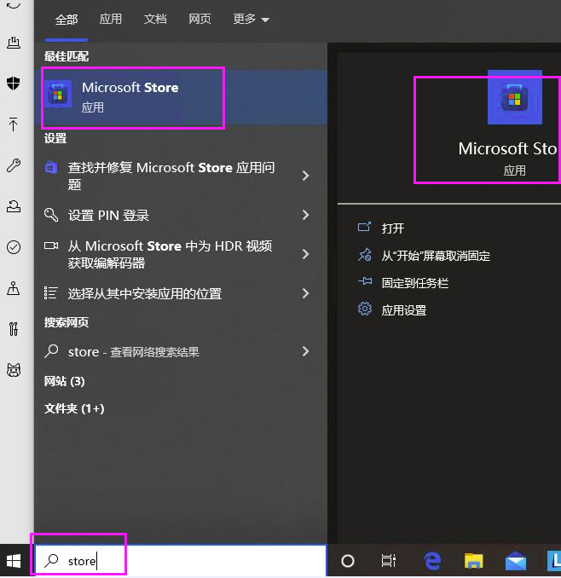Click the pin to taskbar icon
Viewport: 561px width, 578px height.
[365, 282]
